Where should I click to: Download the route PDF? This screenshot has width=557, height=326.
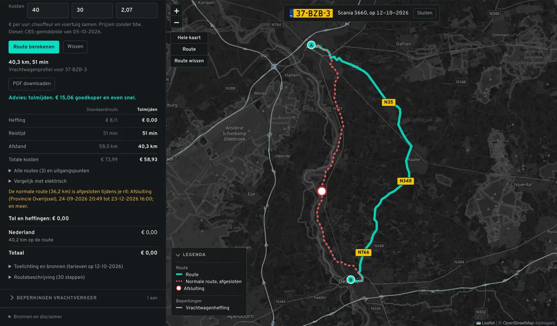pos(32,84)
